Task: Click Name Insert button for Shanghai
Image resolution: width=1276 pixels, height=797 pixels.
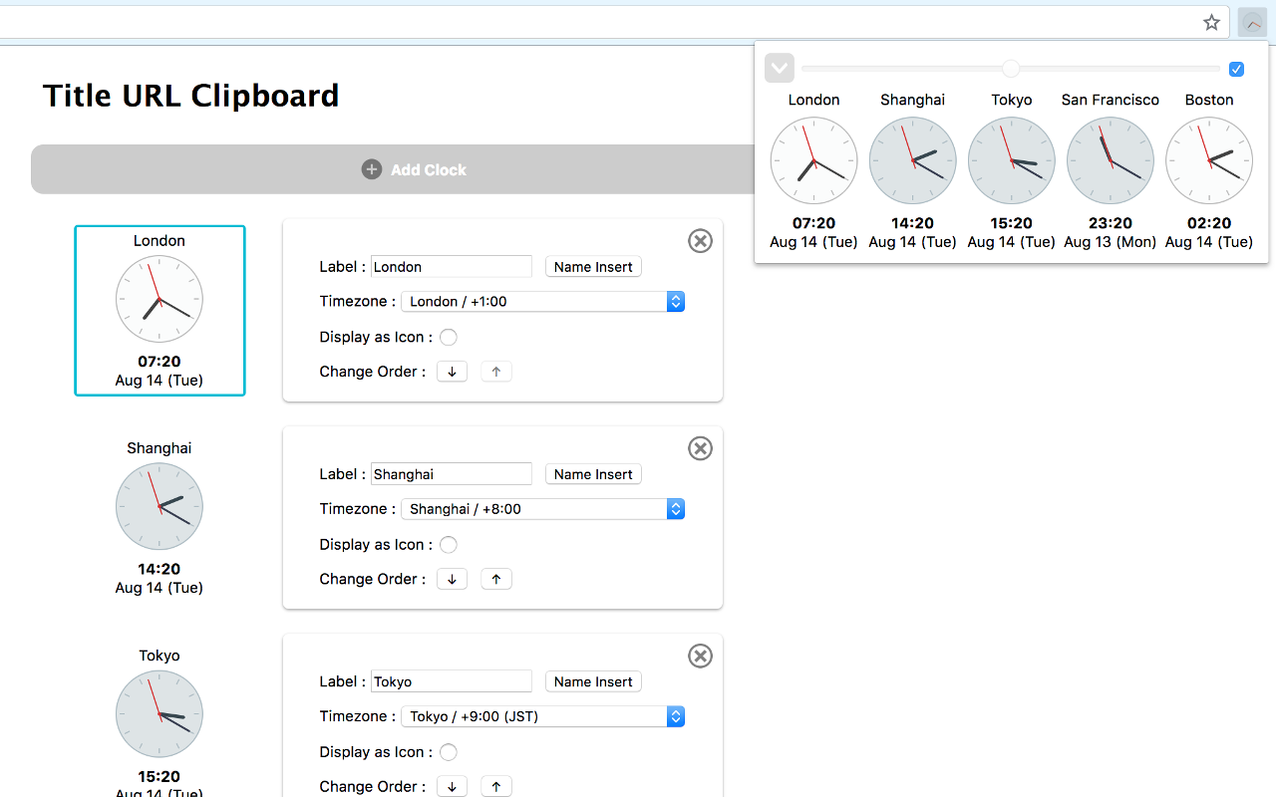Action: 593,473
